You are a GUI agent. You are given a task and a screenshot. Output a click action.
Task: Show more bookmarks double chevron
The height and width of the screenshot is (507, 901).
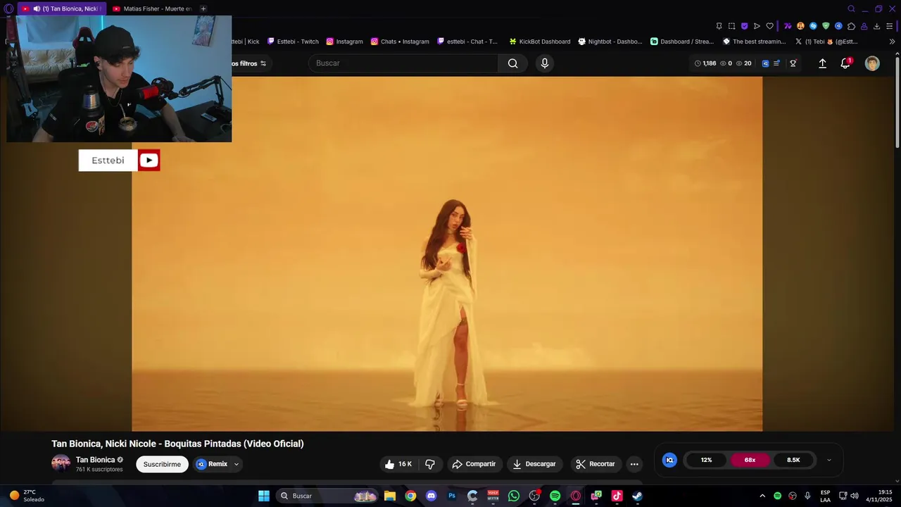coord(892,42)
